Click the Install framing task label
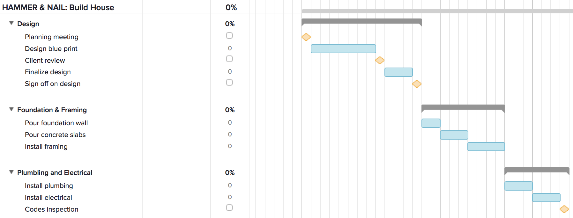This screenshot has height=218, width=573. (46, 146)
